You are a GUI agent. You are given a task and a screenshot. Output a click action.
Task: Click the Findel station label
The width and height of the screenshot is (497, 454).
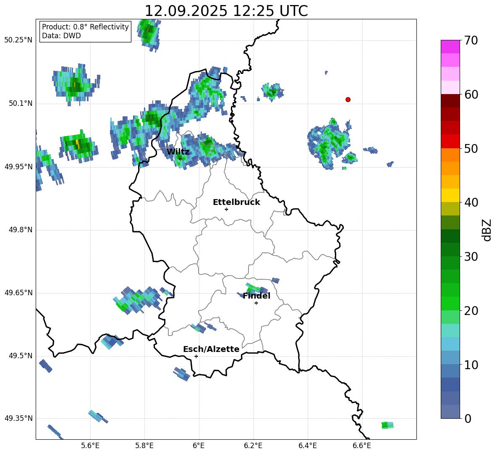point(256,296)
